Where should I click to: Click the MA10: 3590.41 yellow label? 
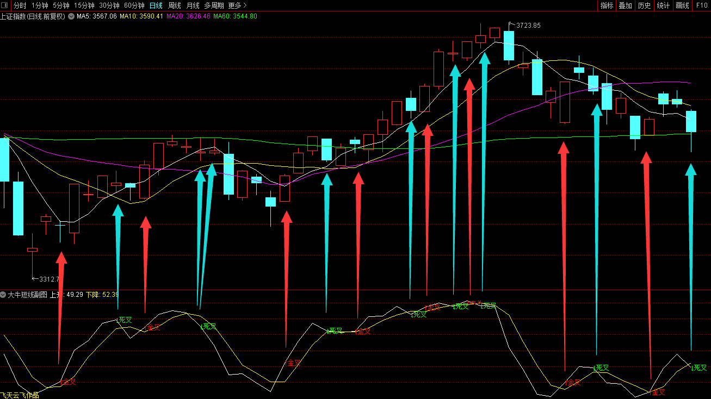point(141,16)
